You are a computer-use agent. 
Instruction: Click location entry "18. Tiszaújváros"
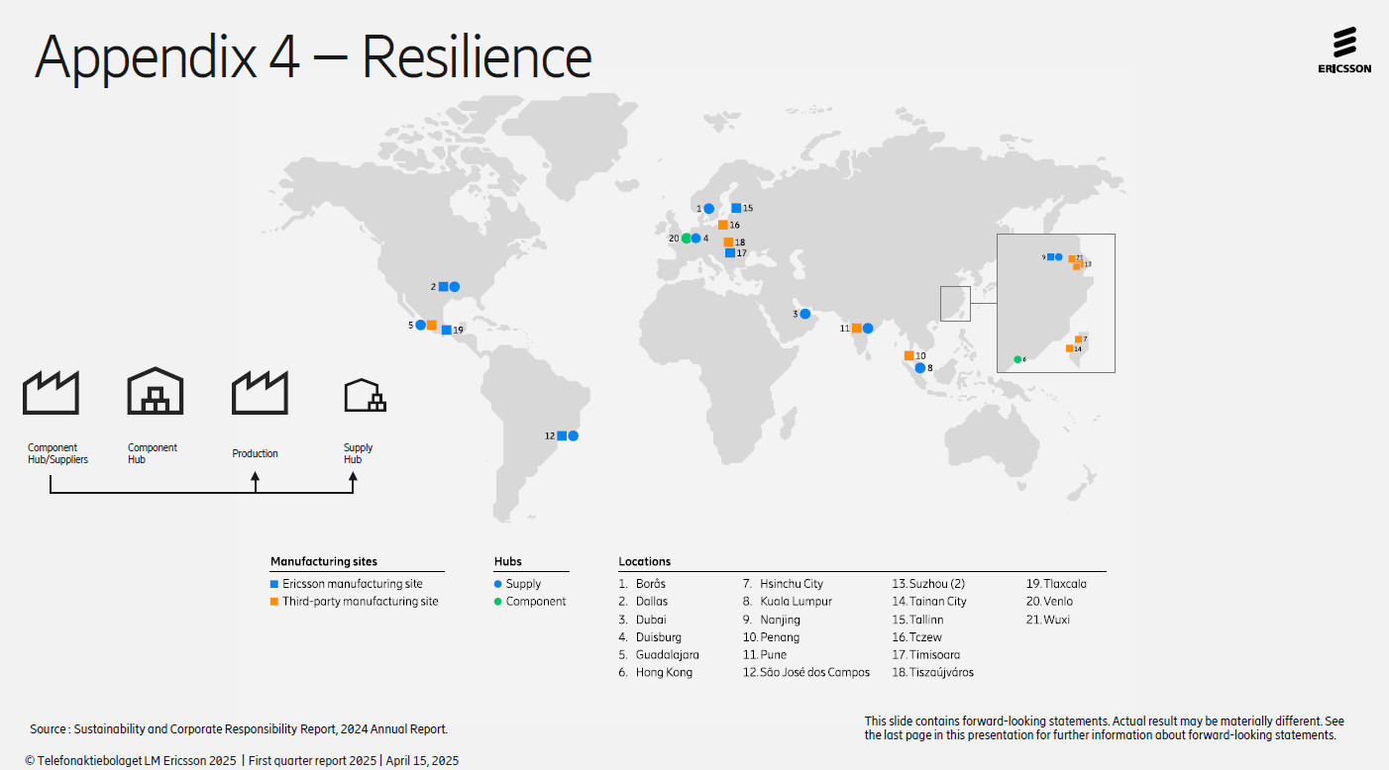coord(933,673)
